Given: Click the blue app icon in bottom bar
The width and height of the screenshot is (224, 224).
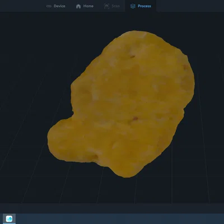Looking at the screenshot, I should tap(9, 218).
